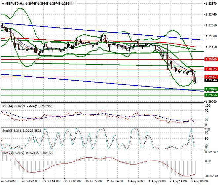Screen dimensions: 218x185
Task: Select the green 1.29484 support price tag
Action: click(x=211, y=89)
